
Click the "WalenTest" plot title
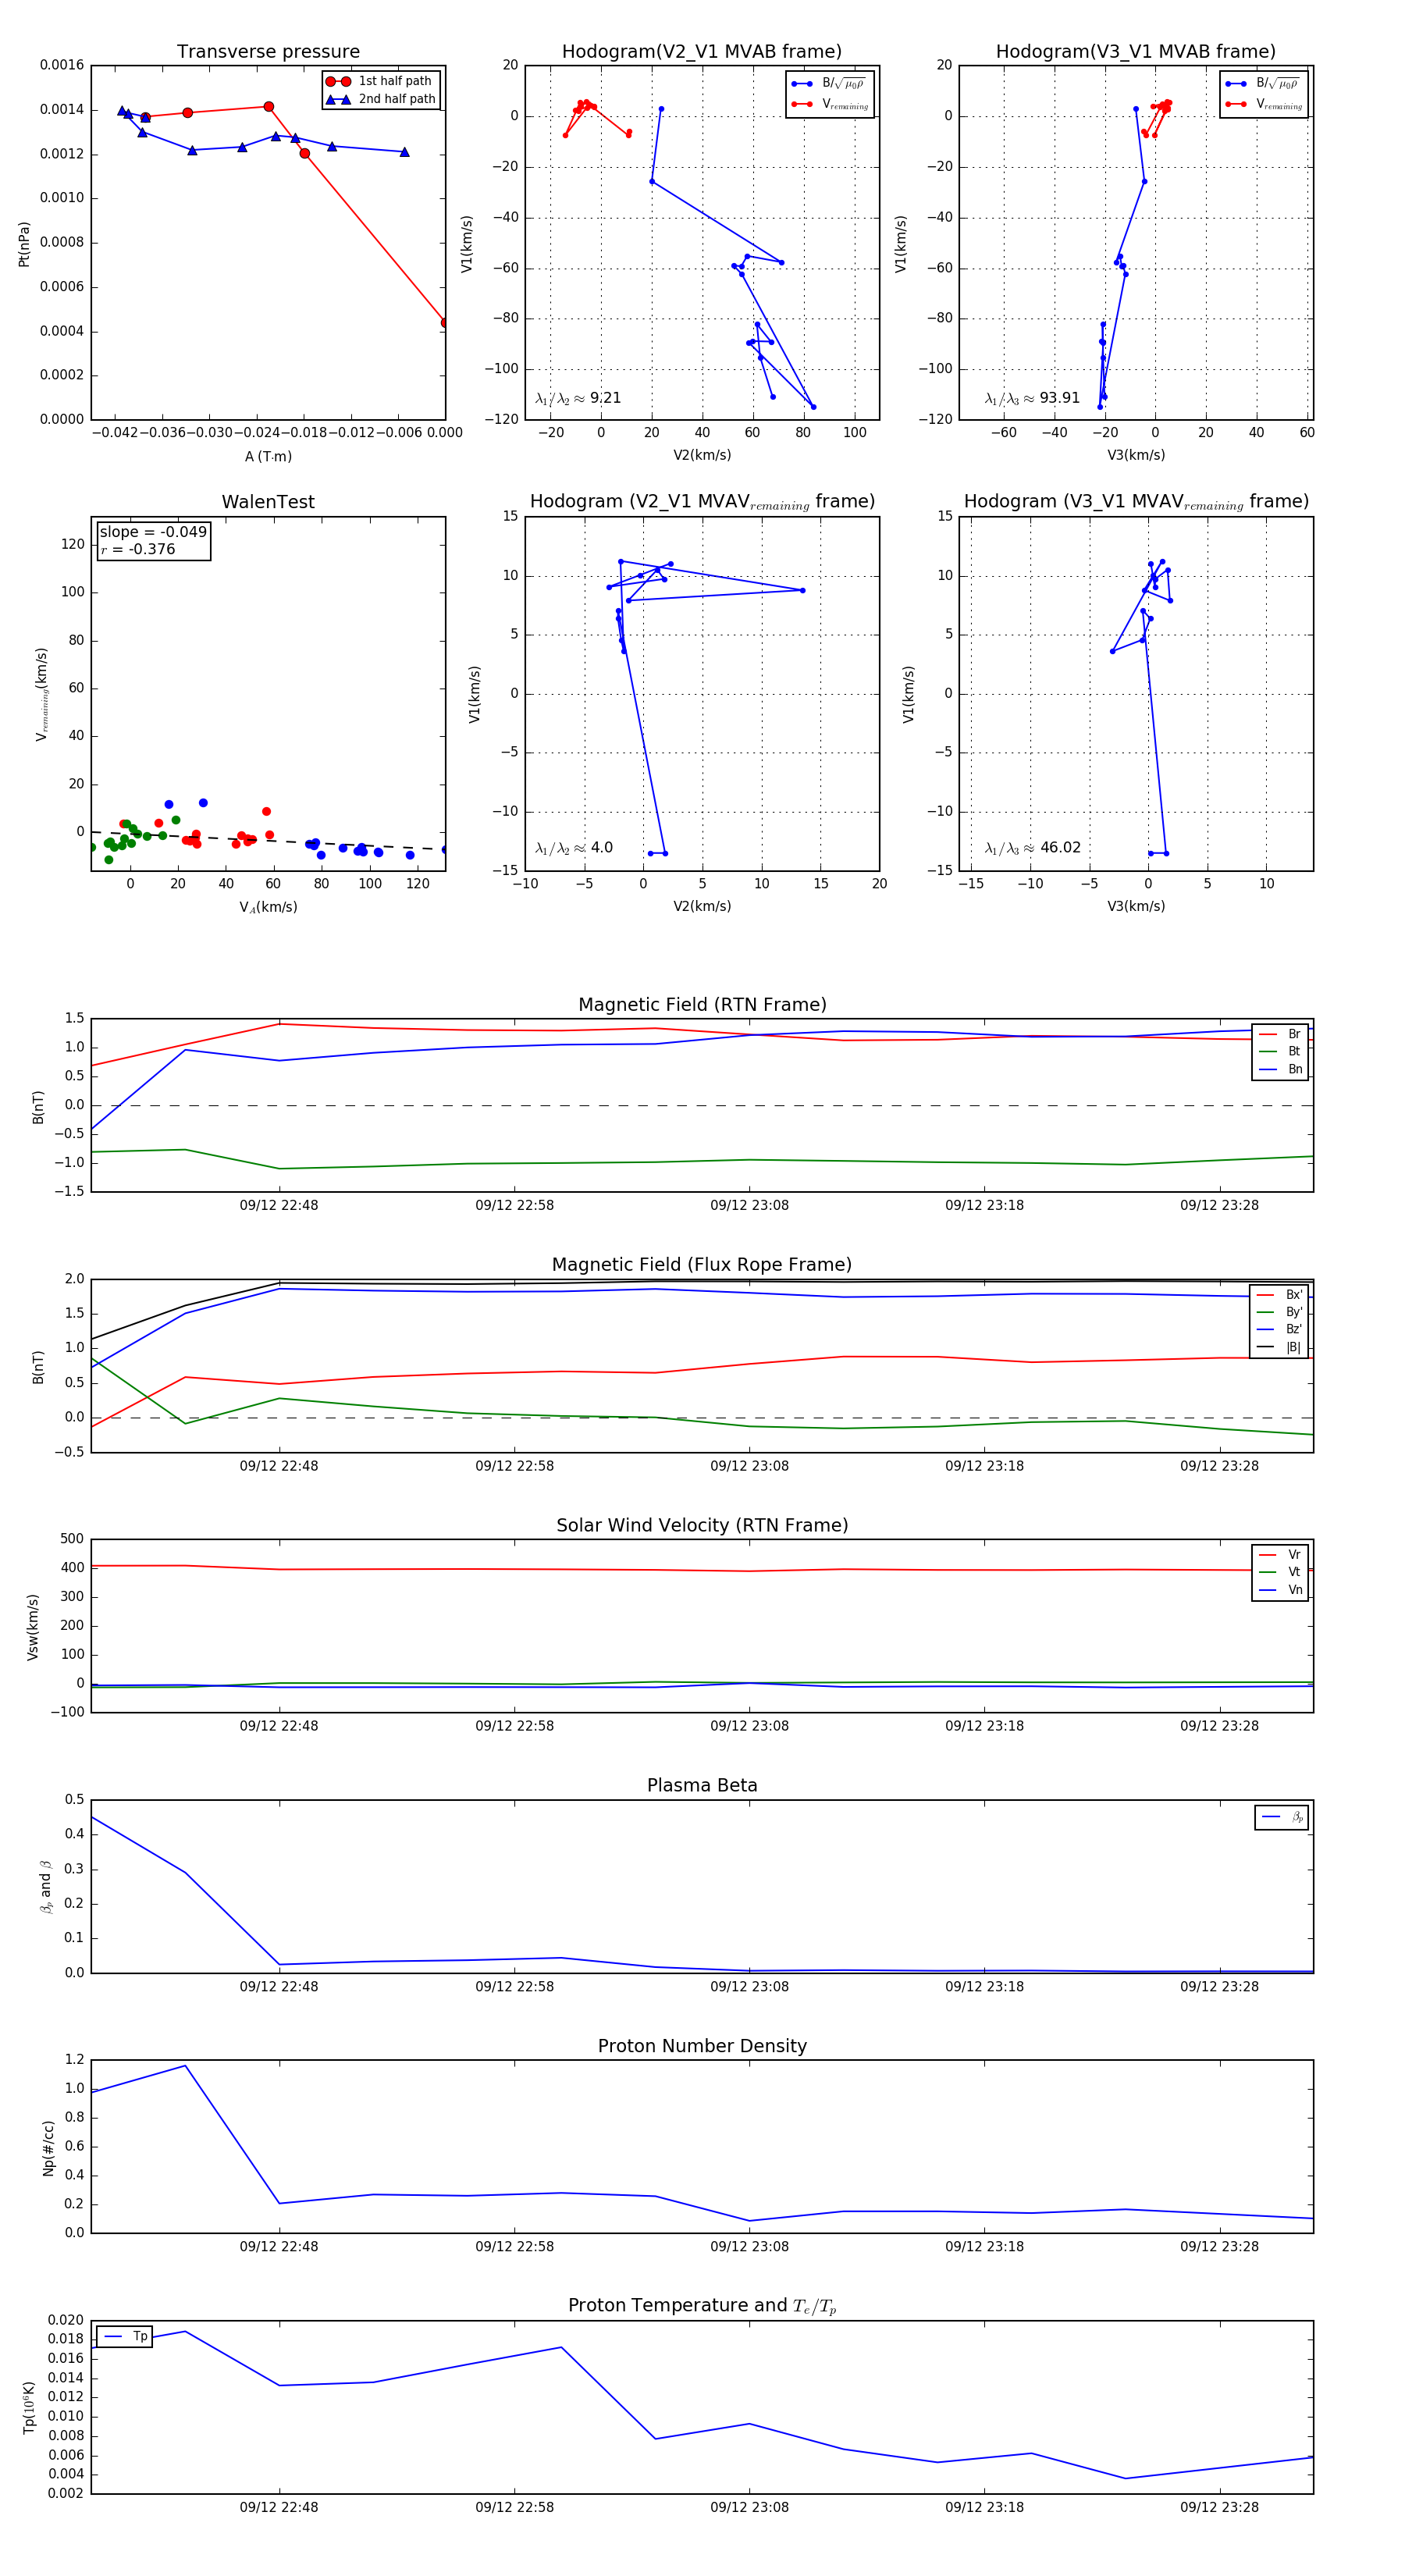[268, 502]
